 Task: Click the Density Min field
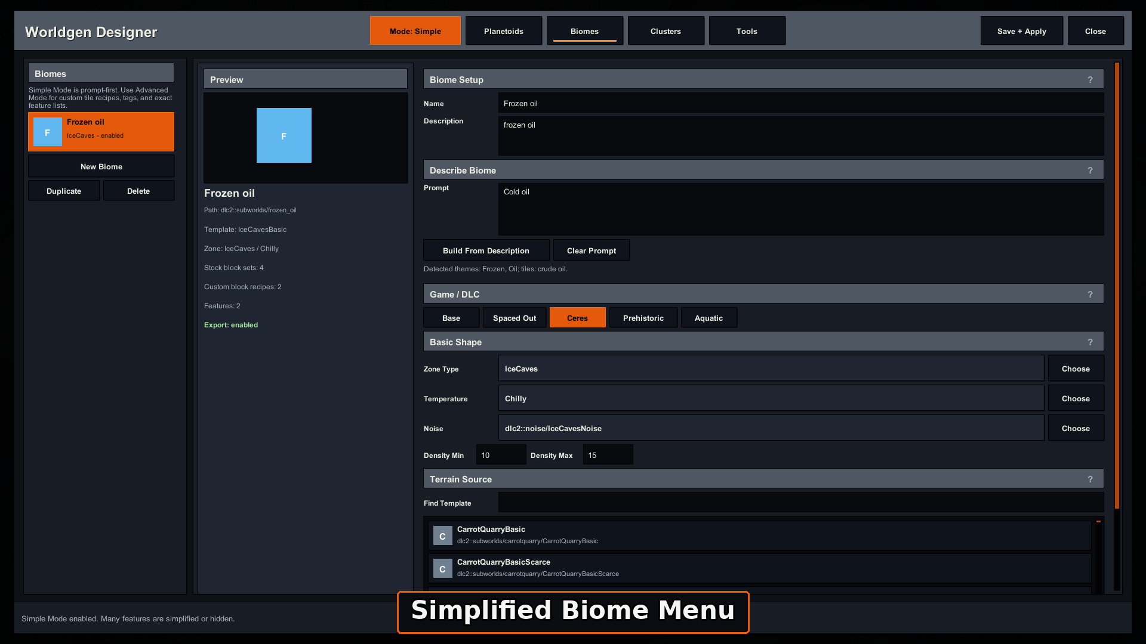(x=501, y=455)
